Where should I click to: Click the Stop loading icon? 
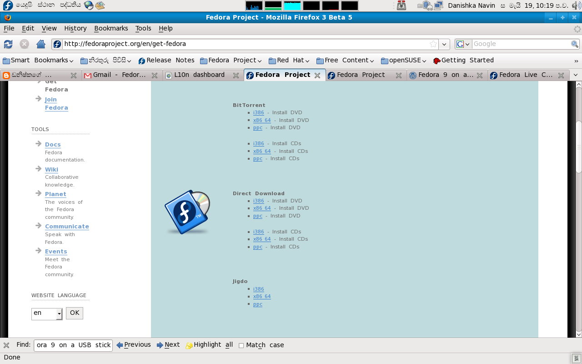(x=25, y=44)
